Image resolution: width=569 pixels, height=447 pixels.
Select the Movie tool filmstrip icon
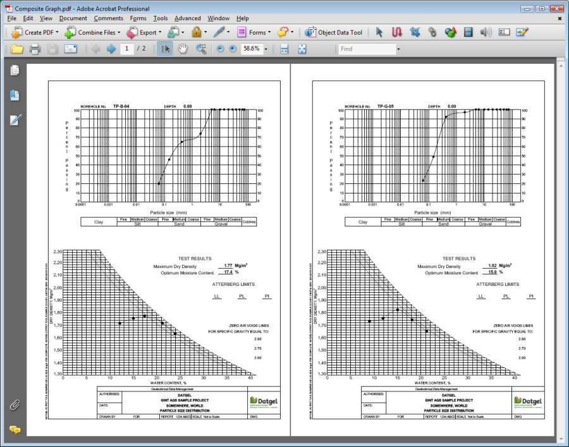[468, 32]
